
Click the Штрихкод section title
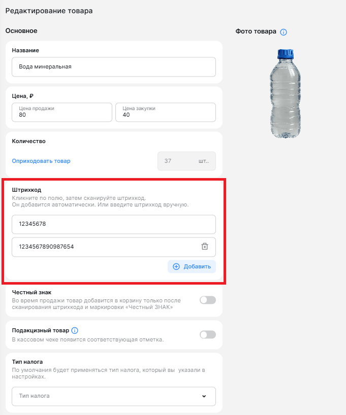(26, 190)
